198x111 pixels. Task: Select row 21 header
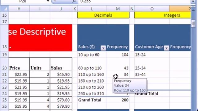click(5, 74)
